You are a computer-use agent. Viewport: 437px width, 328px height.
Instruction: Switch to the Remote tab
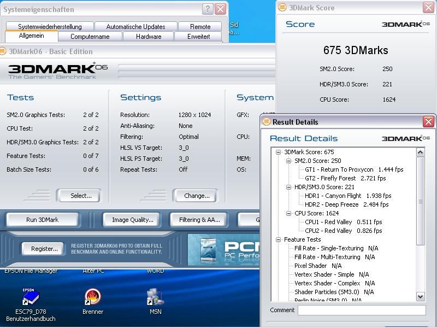[x=200, y=27]
